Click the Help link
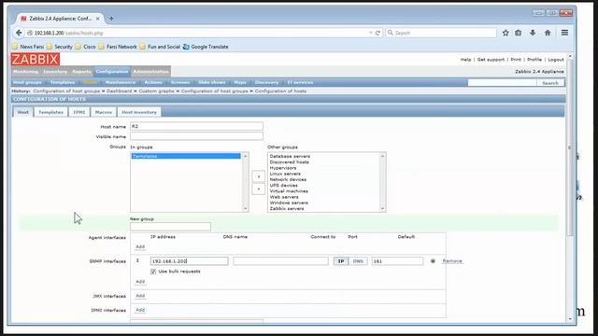This screenshot has width=598, height=336. (465, 60)
